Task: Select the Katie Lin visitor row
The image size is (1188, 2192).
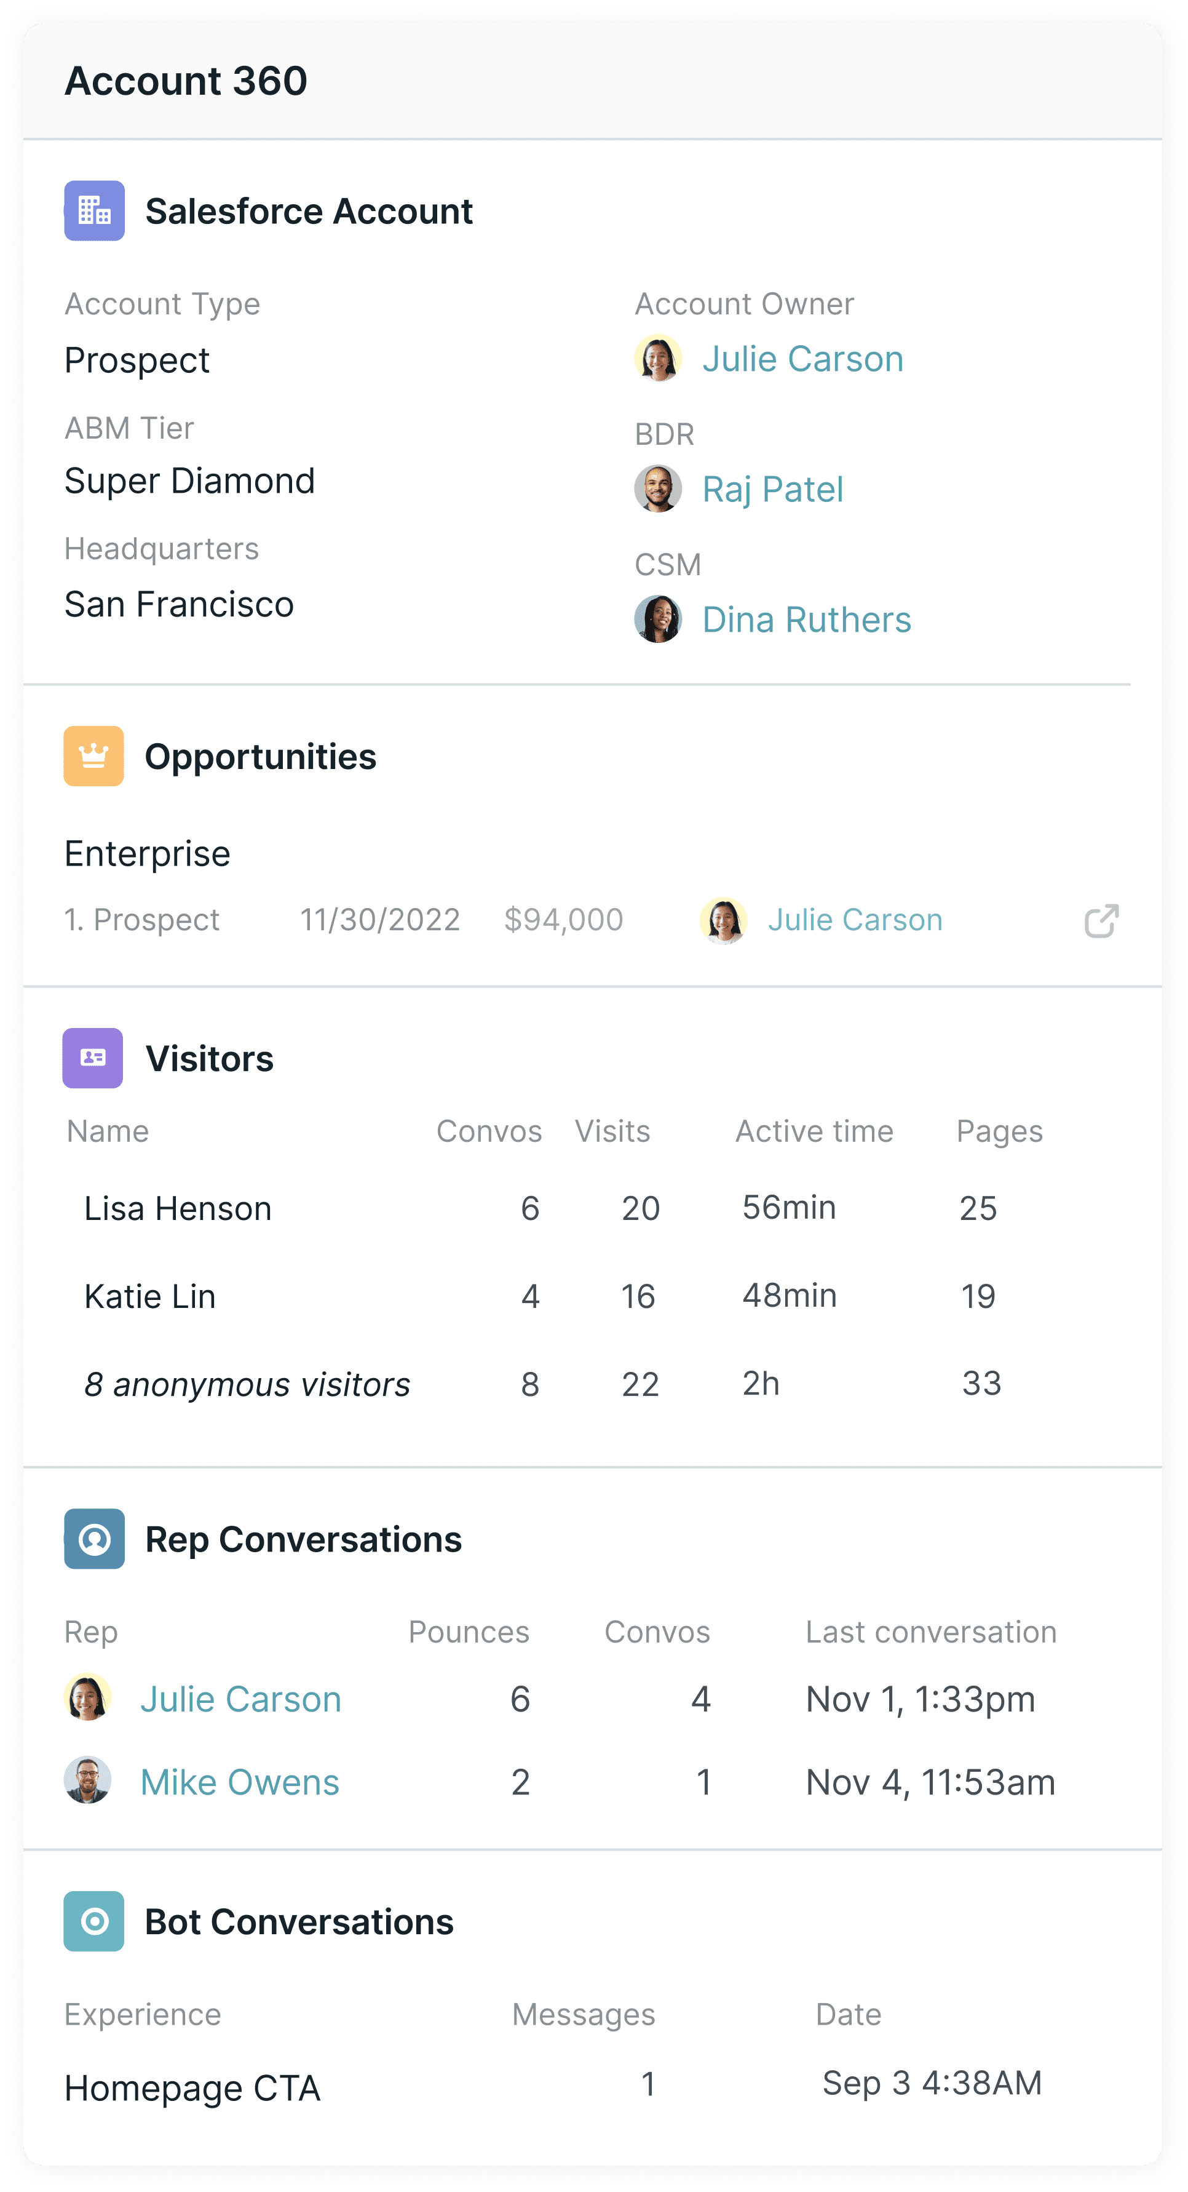Action: click(x=593, y=1296)
